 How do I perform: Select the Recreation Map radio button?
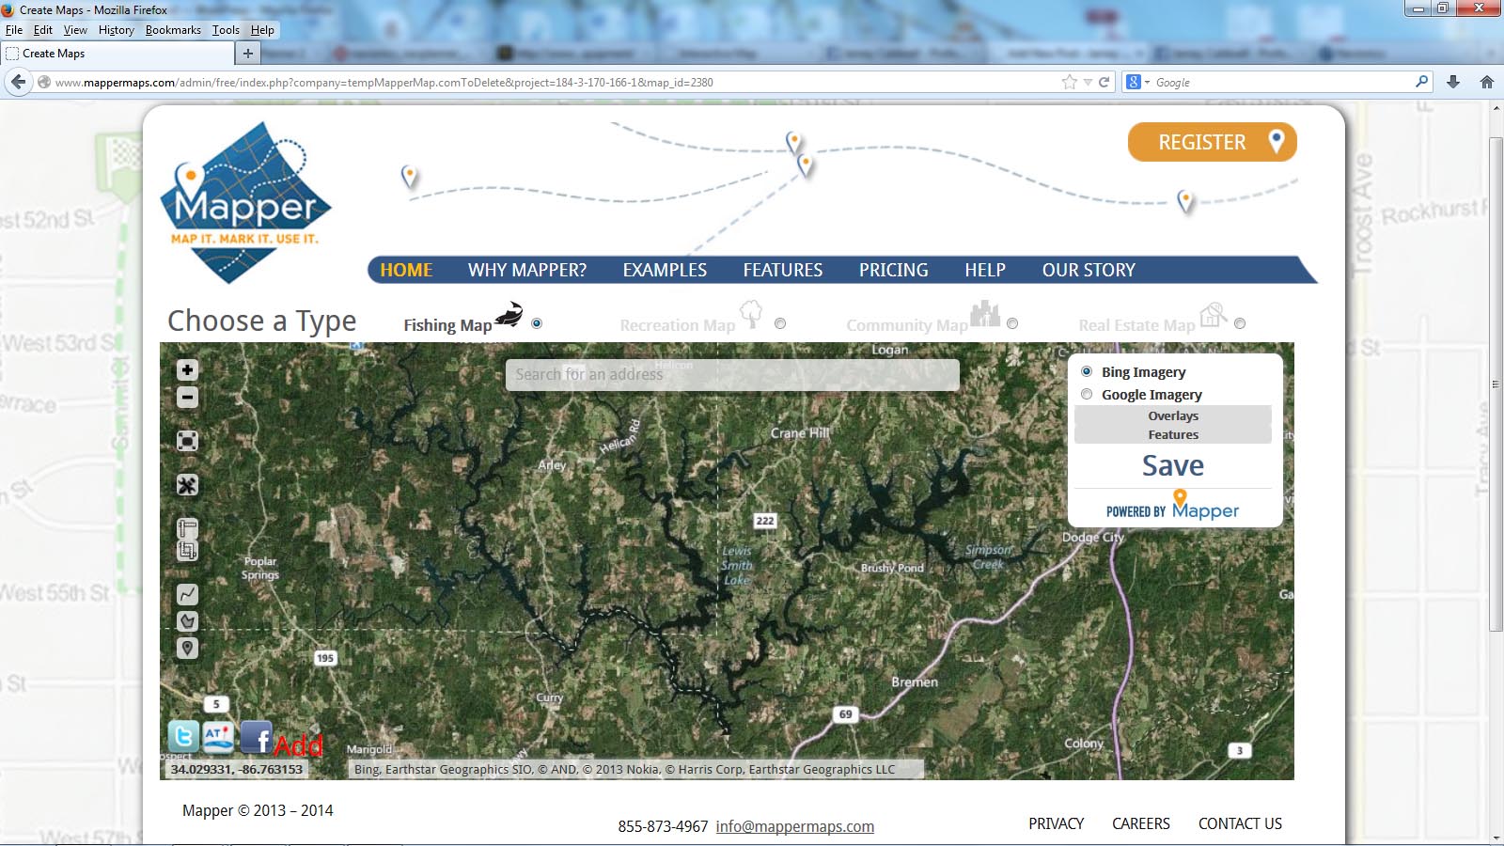(x=780, y=323)
